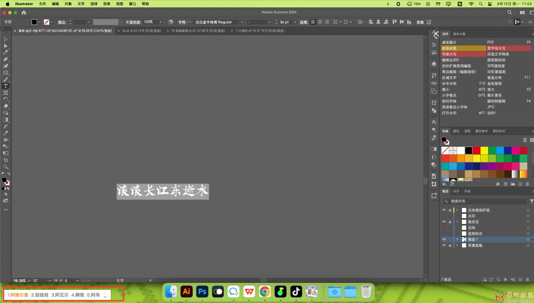534x303 pixels.
Task: Switch to the 画笔 panel tab
Action: [x=467, y=131]
